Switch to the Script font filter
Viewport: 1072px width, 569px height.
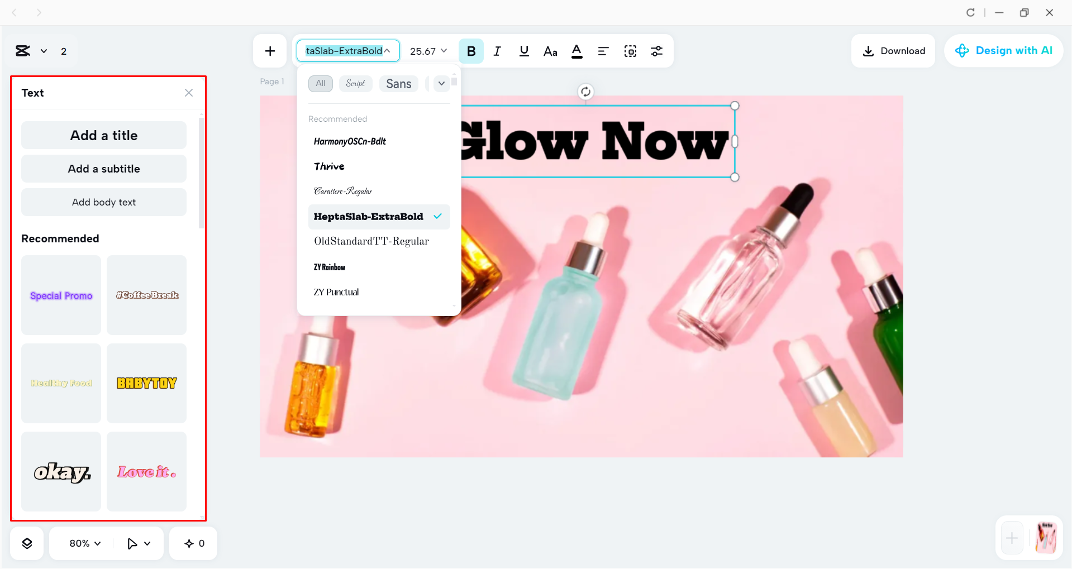[x=355, y=83]
